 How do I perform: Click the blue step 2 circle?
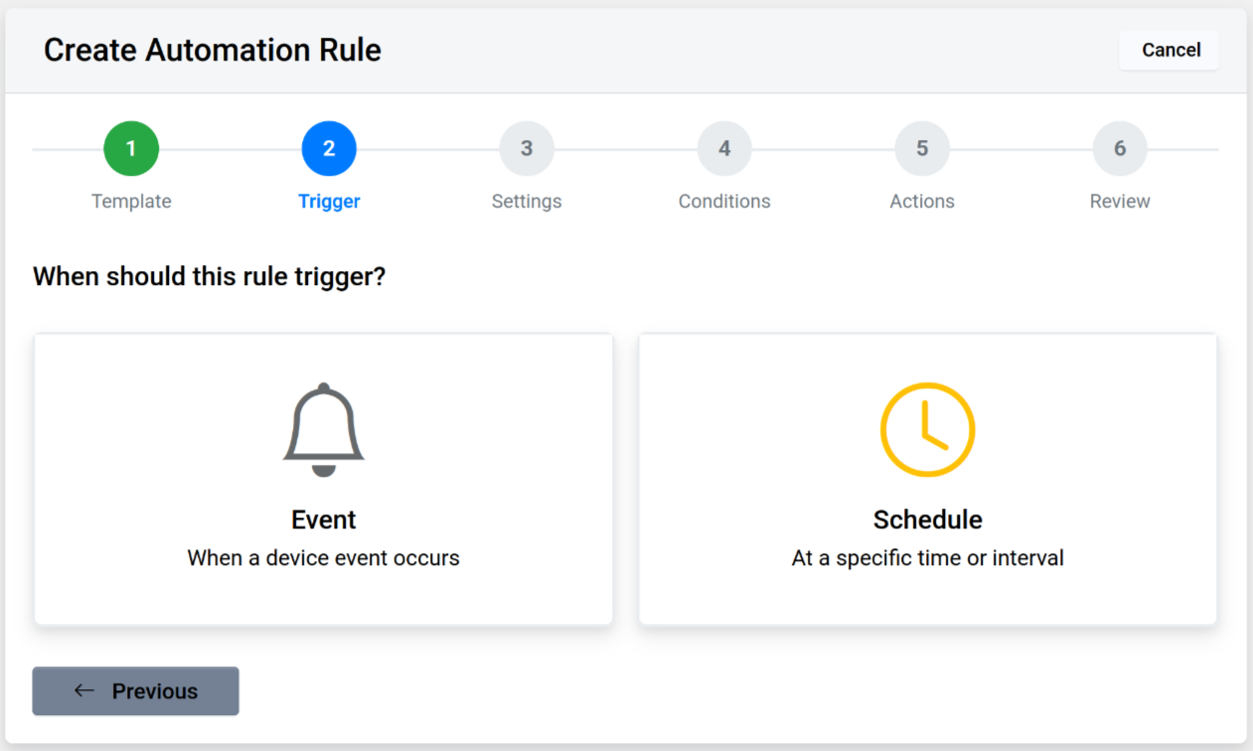(x=329, y=149)
